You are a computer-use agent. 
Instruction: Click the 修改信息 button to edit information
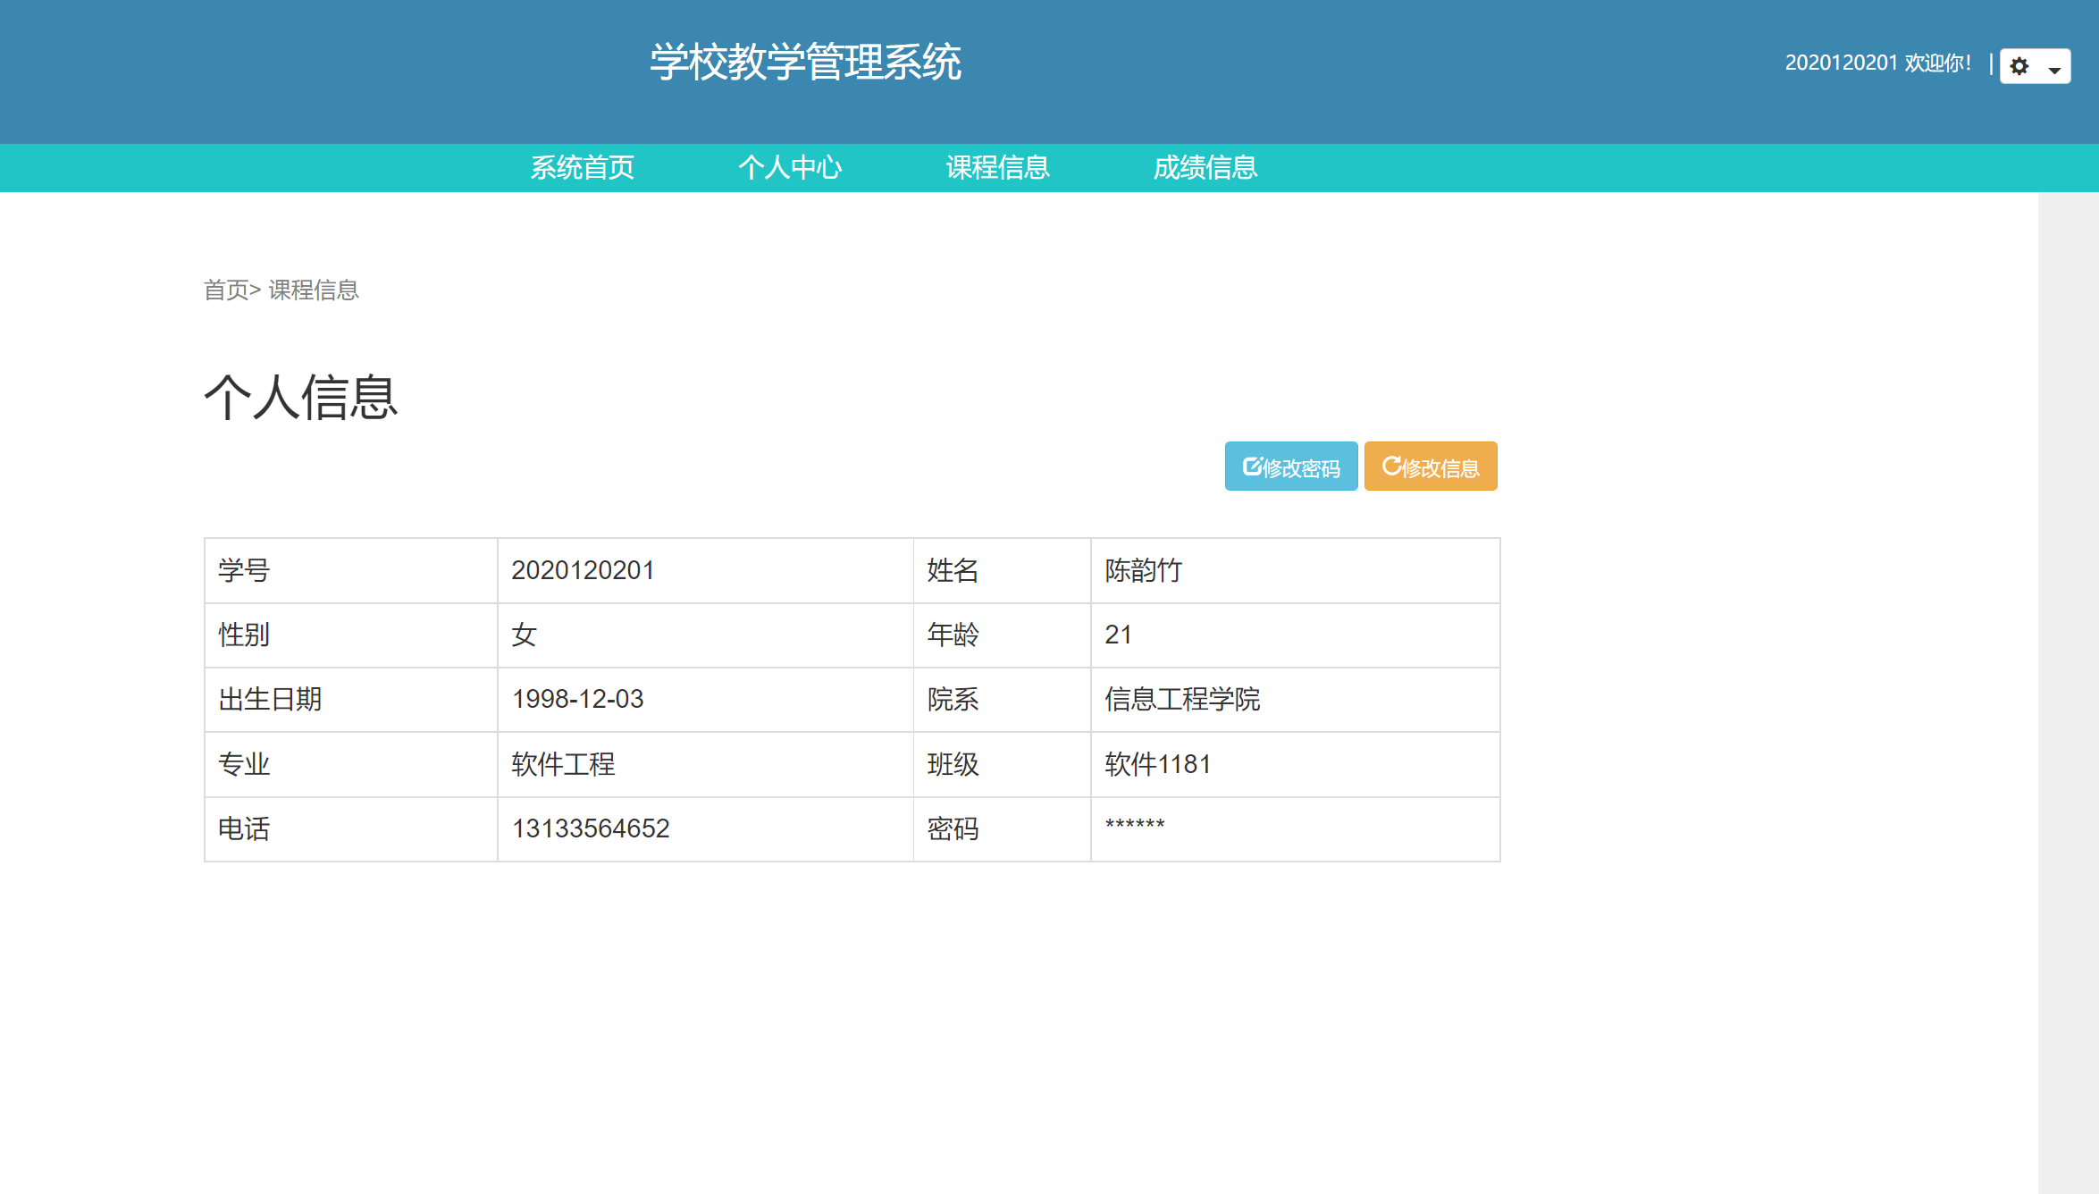pos(1430,466)
